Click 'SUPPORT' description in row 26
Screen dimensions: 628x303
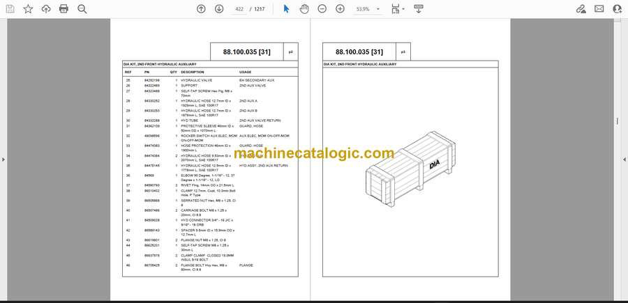(x=189, y=86)
